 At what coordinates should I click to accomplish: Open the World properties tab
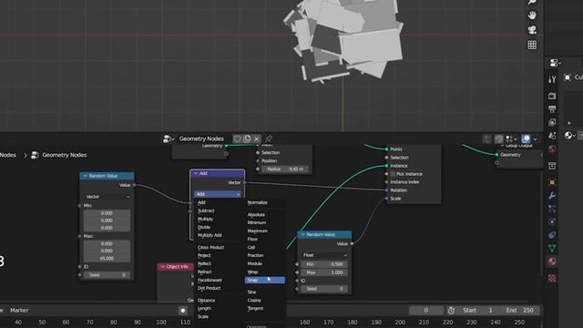552,149
